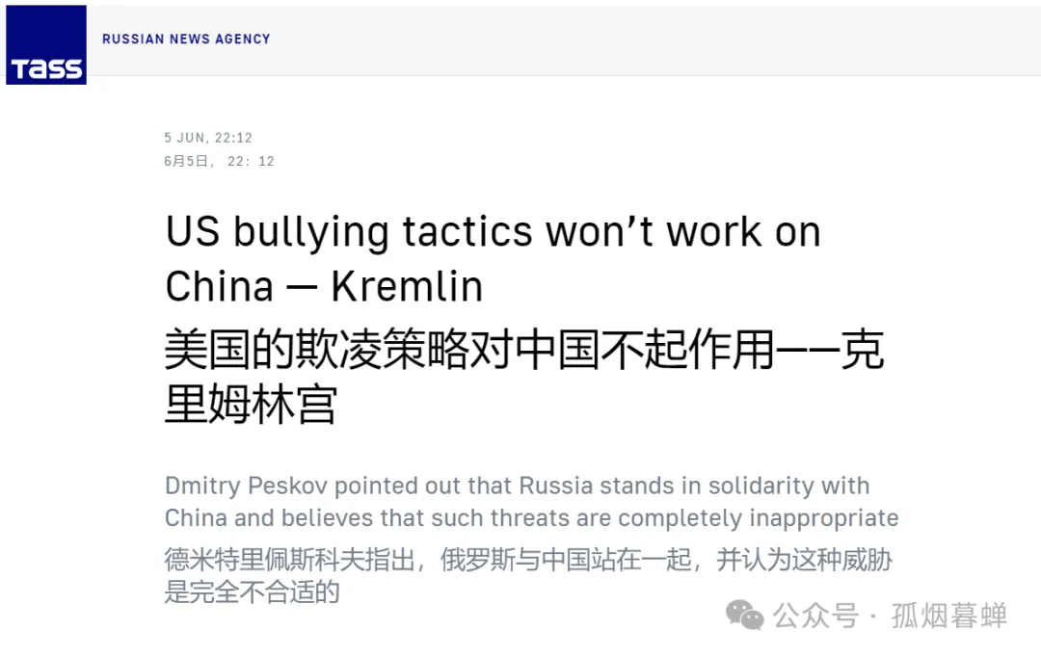Open the Russian News Agency header link
Viewport: 1041px width, 657px height.
(x=186, y=39)
